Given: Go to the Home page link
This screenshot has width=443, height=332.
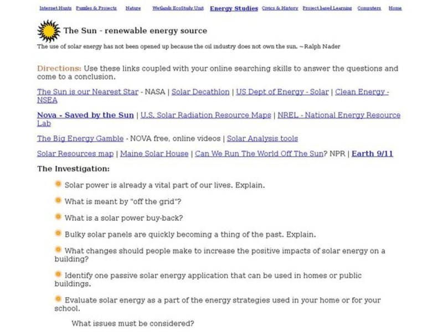Looking at the screenshot, I should pos(395,8).
